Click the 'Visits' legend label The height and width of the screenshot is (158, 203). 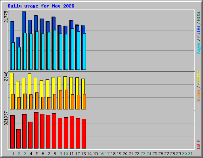tap(198, 78)
